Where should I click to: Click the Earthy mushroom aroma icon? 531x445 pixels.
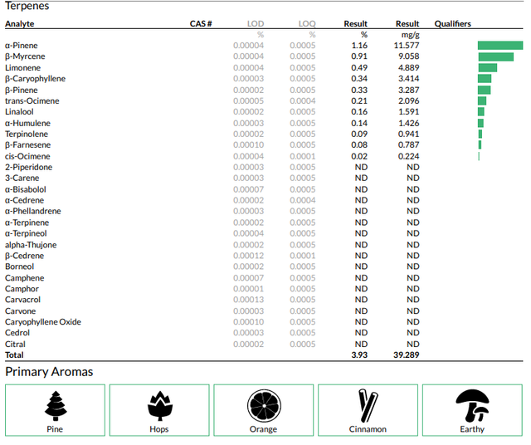pyautogui.click(x=472, y=406)
